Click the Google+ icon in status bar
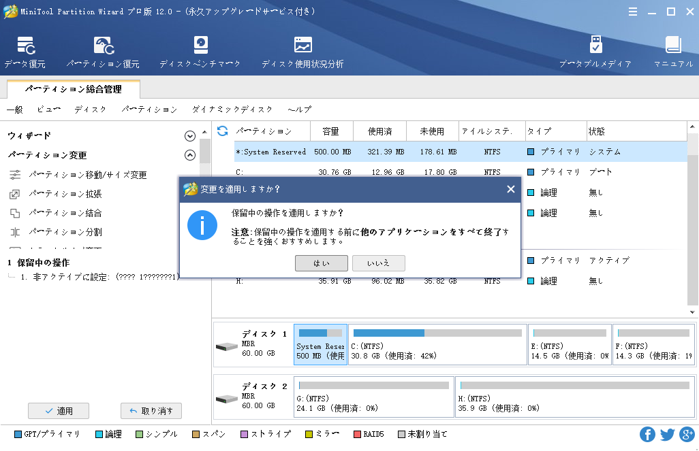Viewport: 699px width, 451px height. point(685,434)
